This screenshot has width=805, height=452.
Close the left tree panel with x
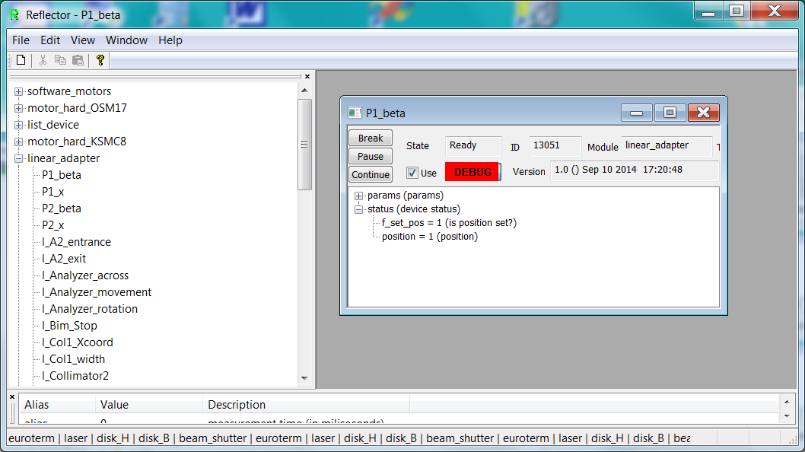tap(307, 76)
